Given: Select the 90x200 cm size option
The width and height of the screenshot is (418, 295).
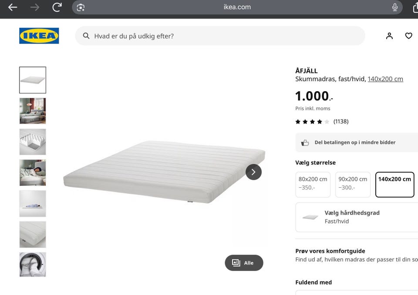Looking at the screenshot, I should click(x=353, y=185).
